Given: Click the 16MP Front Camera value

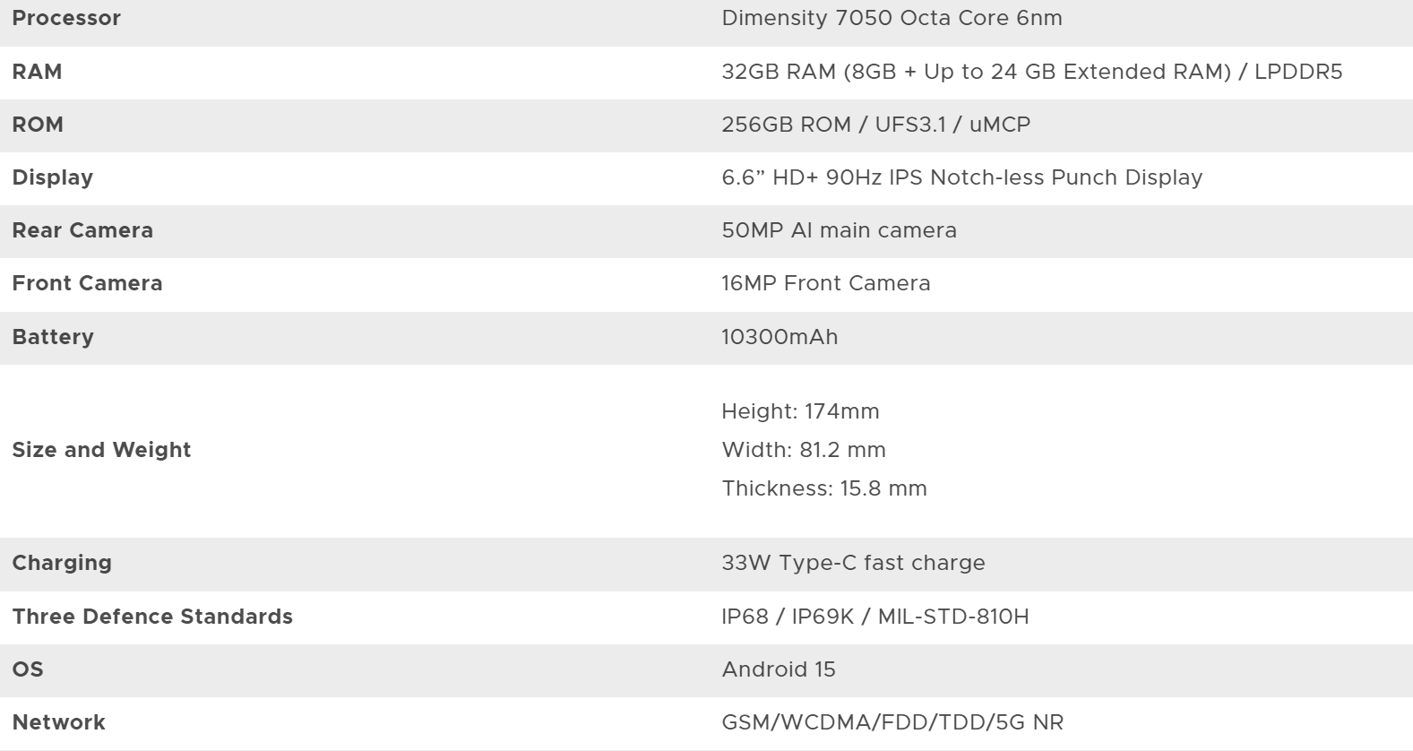Looking at the screenshot, I should [825, 283].
